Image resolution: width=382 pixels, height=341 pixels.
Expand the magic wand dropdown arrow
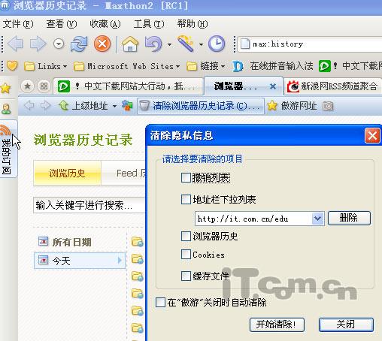[201, 44]
